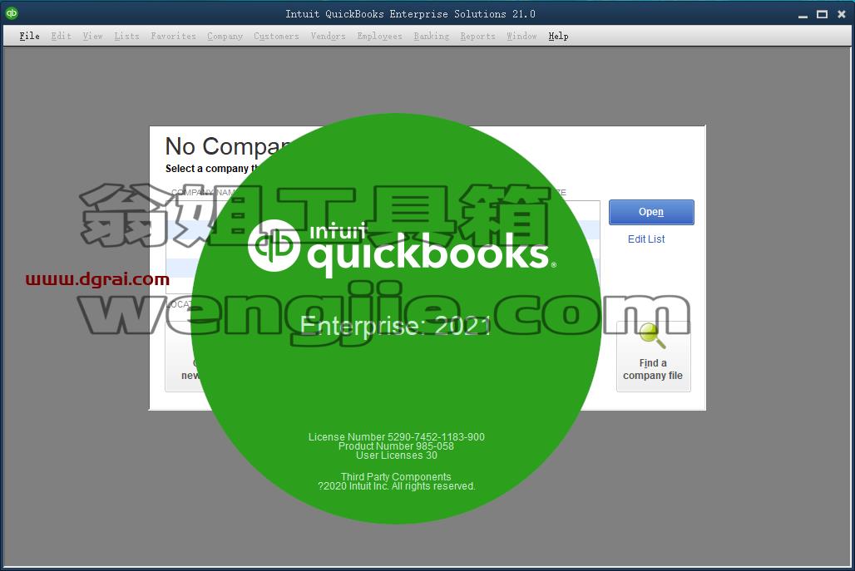The width and height of the screenshot is (855, 571).
Task: Click the Product Number 985-058 text
Action: [396, 446]
